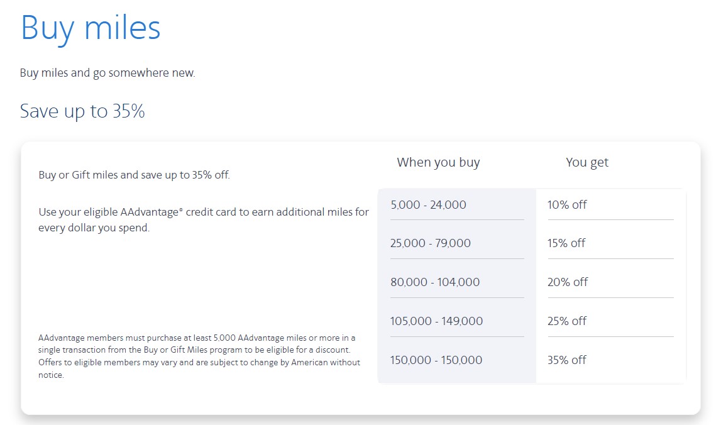Click the 'Save up to 35%' subheading
This screenshot has width=721, height=425.
coord(82,111)
